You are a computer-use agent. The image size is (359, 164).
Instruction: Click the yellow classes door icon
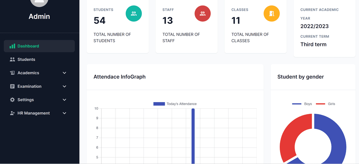point(271,13)
